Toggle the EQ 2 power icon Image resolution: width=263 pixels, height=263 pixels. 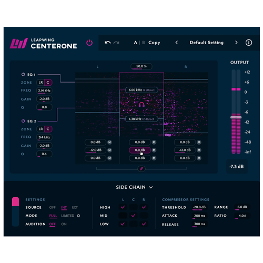23,121
